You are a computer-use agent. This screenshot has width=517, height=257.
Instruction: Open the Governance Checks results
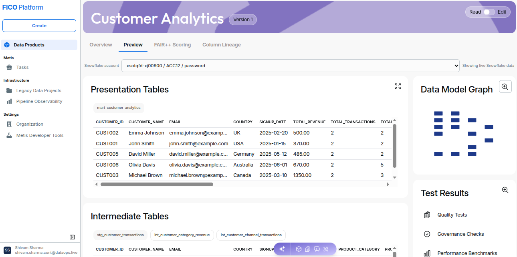(x=460, y=234)
